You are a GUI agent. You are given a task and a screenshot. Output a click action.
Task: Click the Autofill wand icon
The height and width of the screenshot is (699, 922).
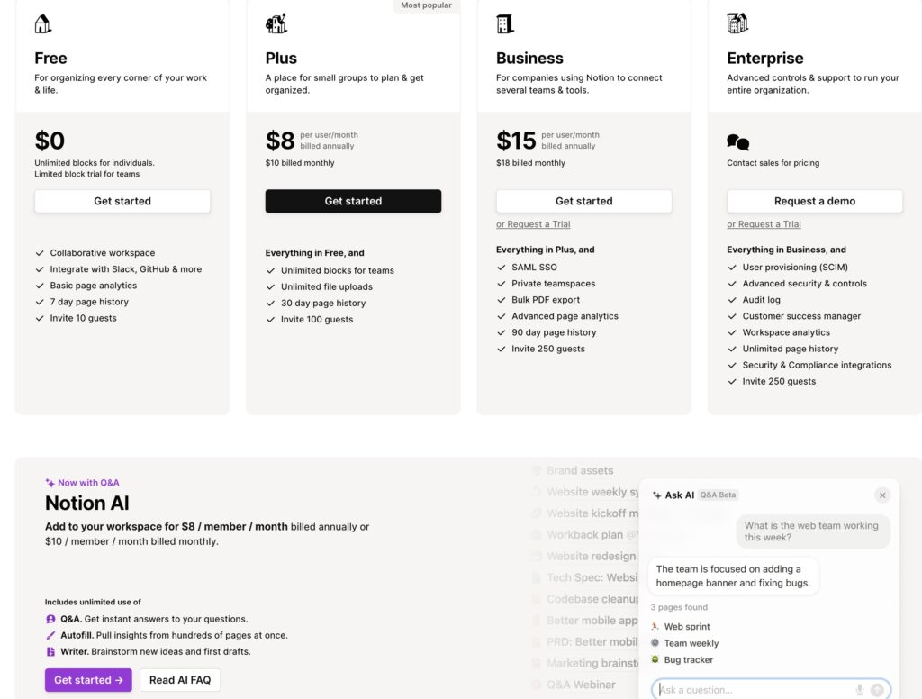click(x=50, y=635)
